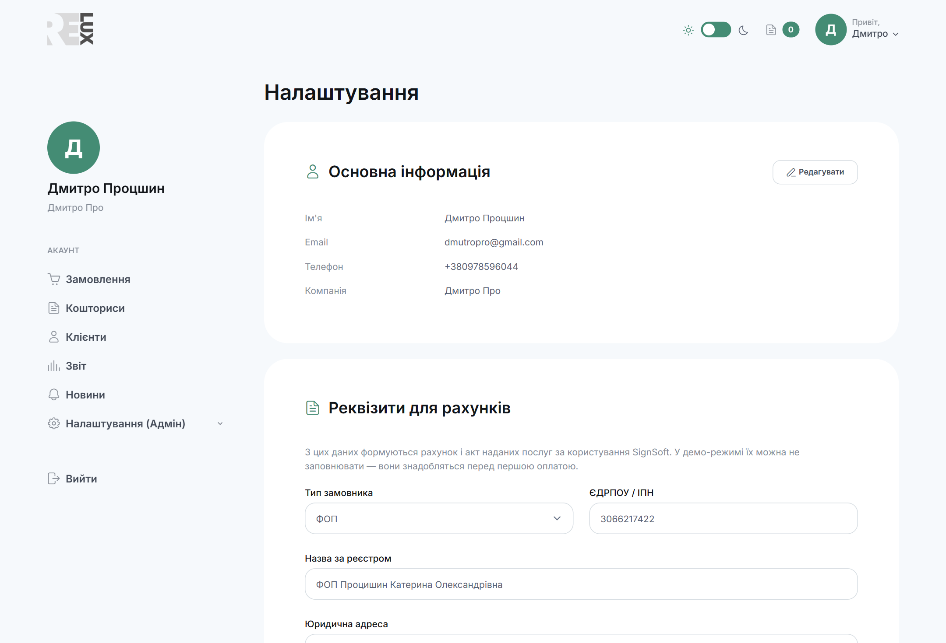Click the RELUX logo in the header
The height and width of the screenshot is (643, 946).
tap(71, 29)
